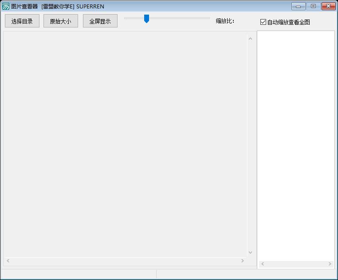Viewport: 338px width, 280px height.
Task: Maximize the image viewer window
Action: click(313, 6)
